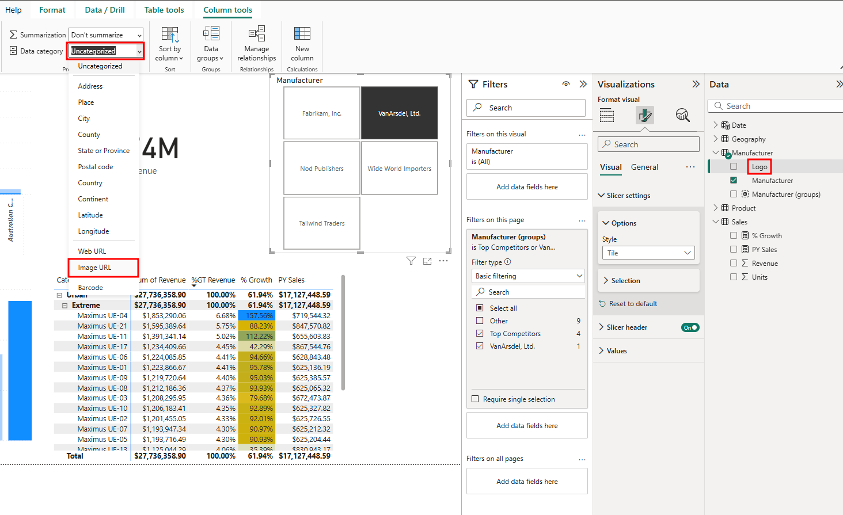Viewport: 843px width, 515px height.
Task: Open ellipsis menu for Filters on all pages
Action: (582, 459)
